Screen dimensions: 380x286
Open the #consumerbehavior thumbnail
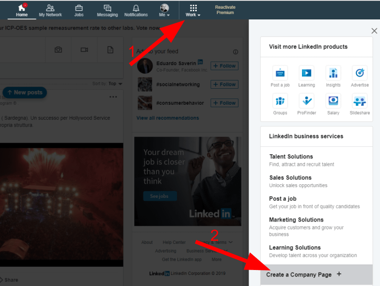pos(145,103)
